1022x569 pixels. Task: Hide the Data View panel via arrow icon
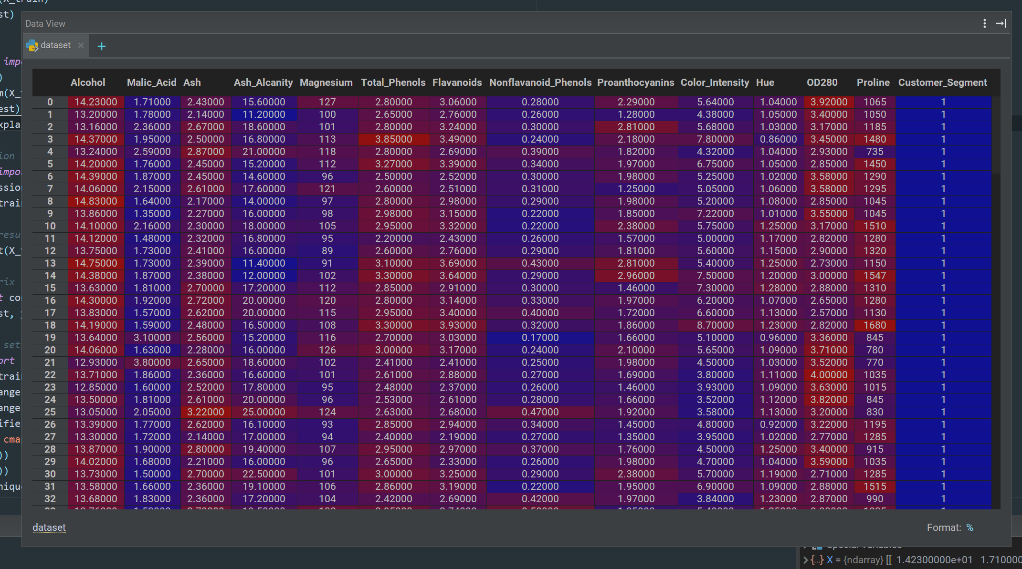click(1001, 23)
